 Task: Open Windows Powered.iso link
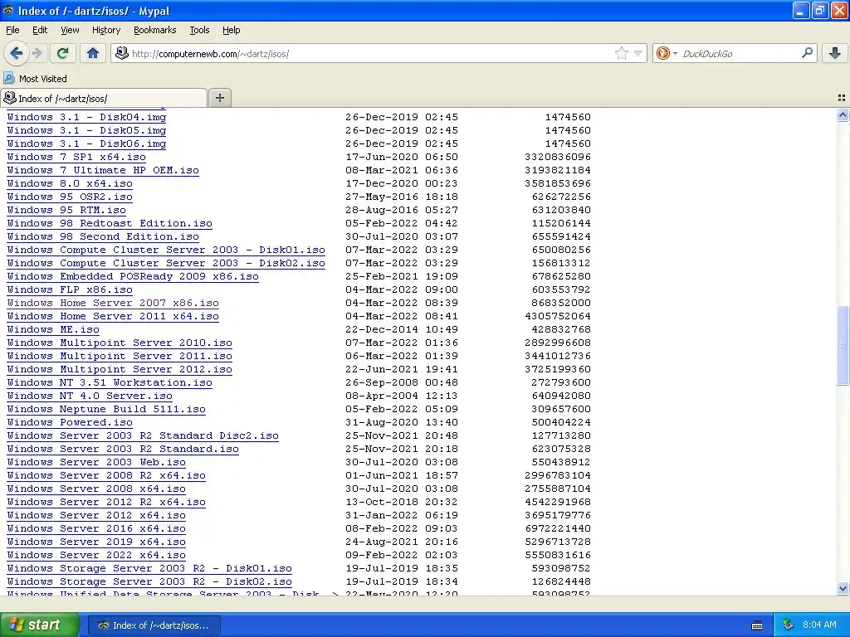tap(70, 422)
